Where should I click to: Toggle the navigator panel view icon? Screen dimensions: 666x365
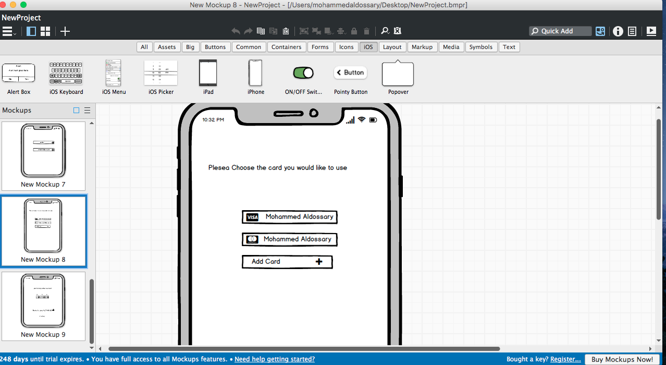pos(31,31)
